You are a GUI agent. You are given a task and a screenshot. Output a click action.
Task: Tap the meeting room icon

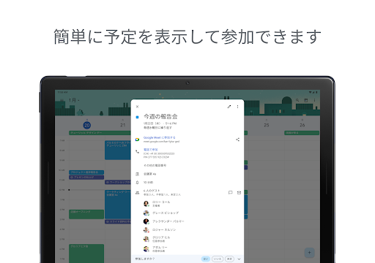point(137,174)
